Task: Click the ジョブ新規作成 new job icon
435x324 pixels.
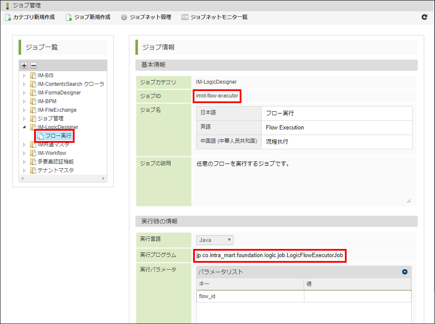Action: tap(69, 18)
